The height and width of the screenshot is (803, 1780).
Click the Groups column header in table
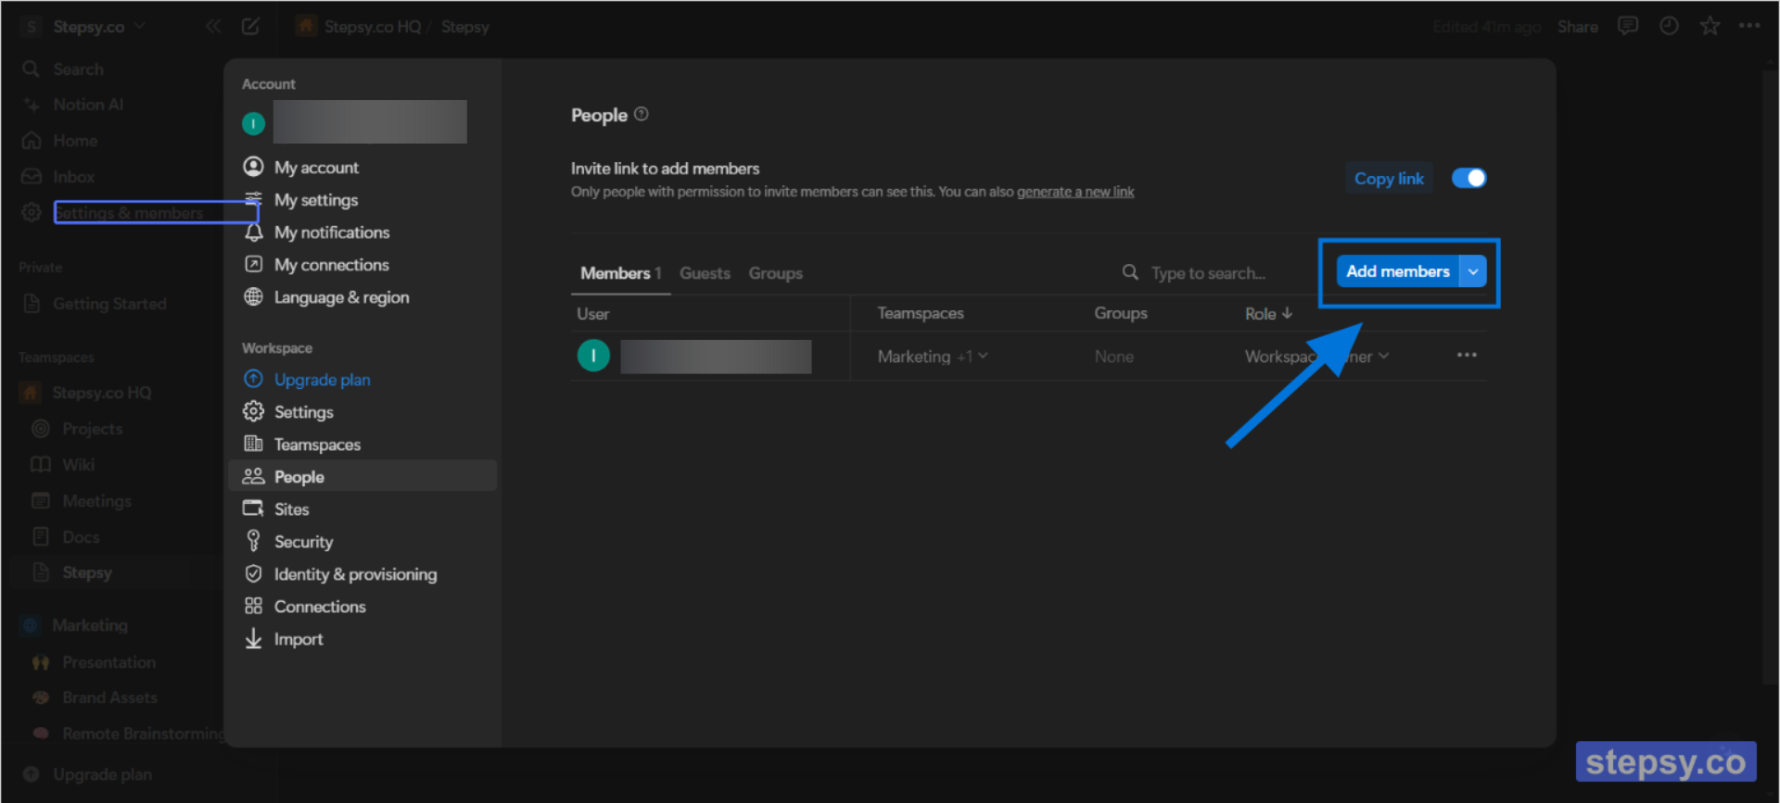pos(1120,313)
